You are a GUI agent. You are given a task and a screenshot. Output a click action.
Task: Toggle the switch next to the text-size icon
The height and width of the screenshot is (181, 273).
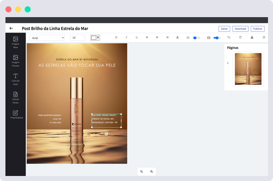click(x=196, y=38)
